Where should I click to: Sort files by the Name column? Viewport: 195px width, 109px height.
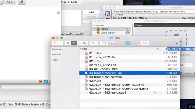coord(84,49)
